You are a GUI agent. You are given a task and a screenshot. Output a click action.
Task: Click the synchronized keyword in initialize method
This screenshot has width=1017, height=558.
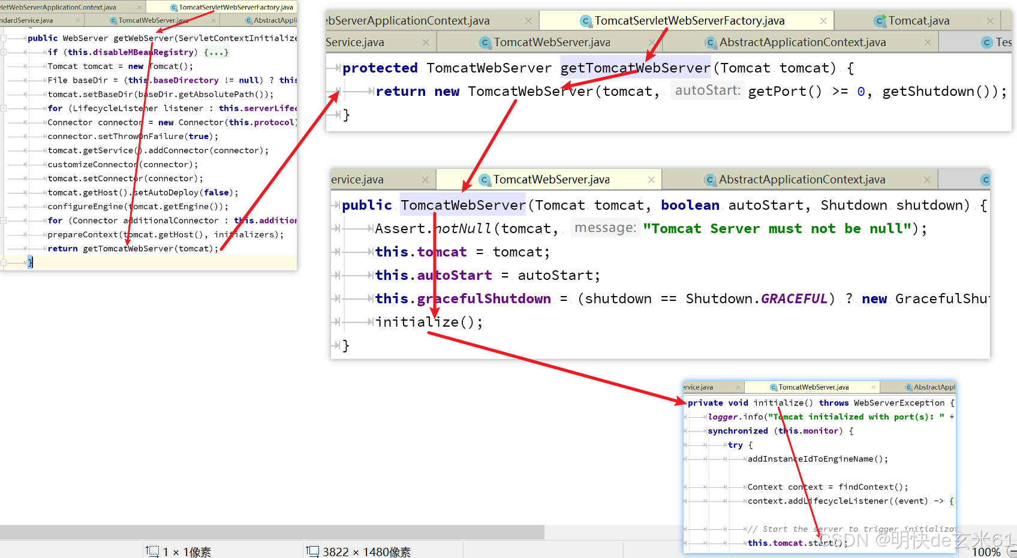pos(738,431)
